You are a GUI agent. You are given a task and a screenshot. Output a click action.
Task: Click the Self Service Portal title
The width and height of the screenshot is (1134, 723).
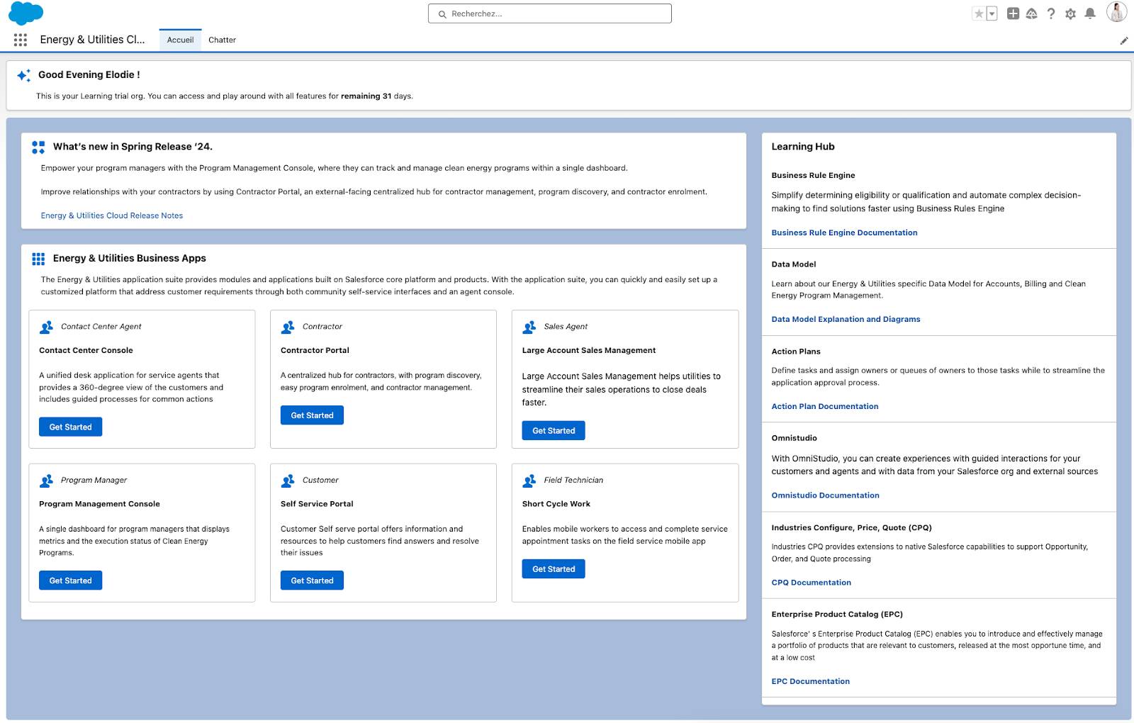[317, 504]
